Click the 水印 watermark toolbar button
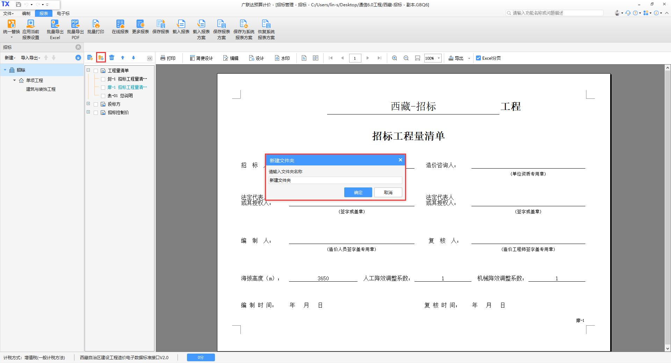Screen dimensions: 671x363 click(282, 58)
